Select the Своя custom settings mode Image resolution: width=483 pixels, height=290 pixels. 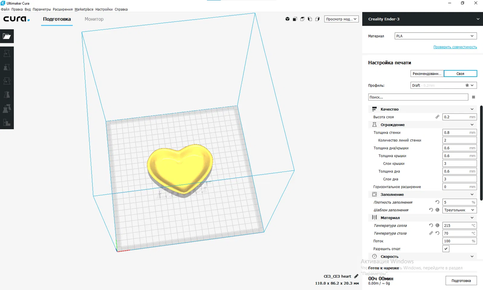click(x=460, y=74)
